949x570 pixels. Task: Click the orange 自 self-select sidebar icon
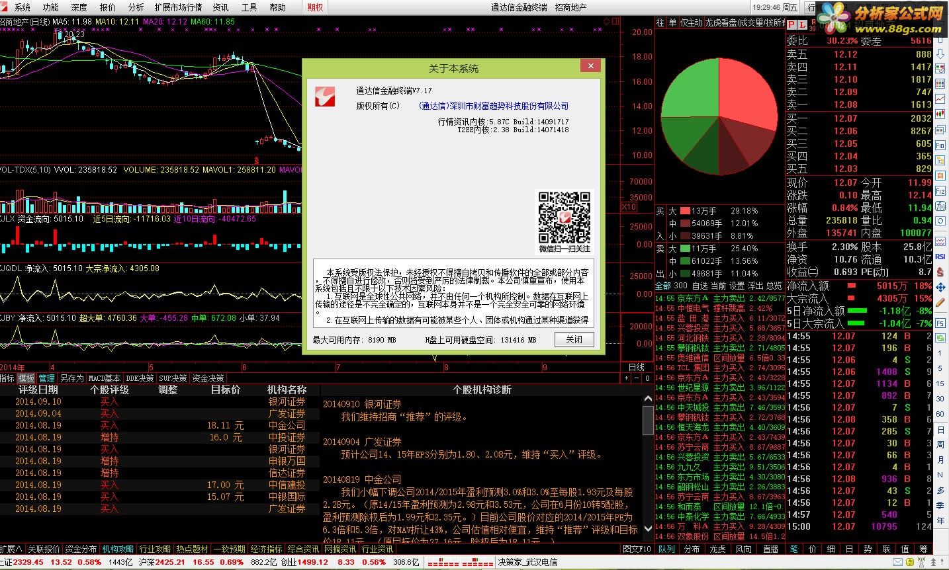[940, 175]
